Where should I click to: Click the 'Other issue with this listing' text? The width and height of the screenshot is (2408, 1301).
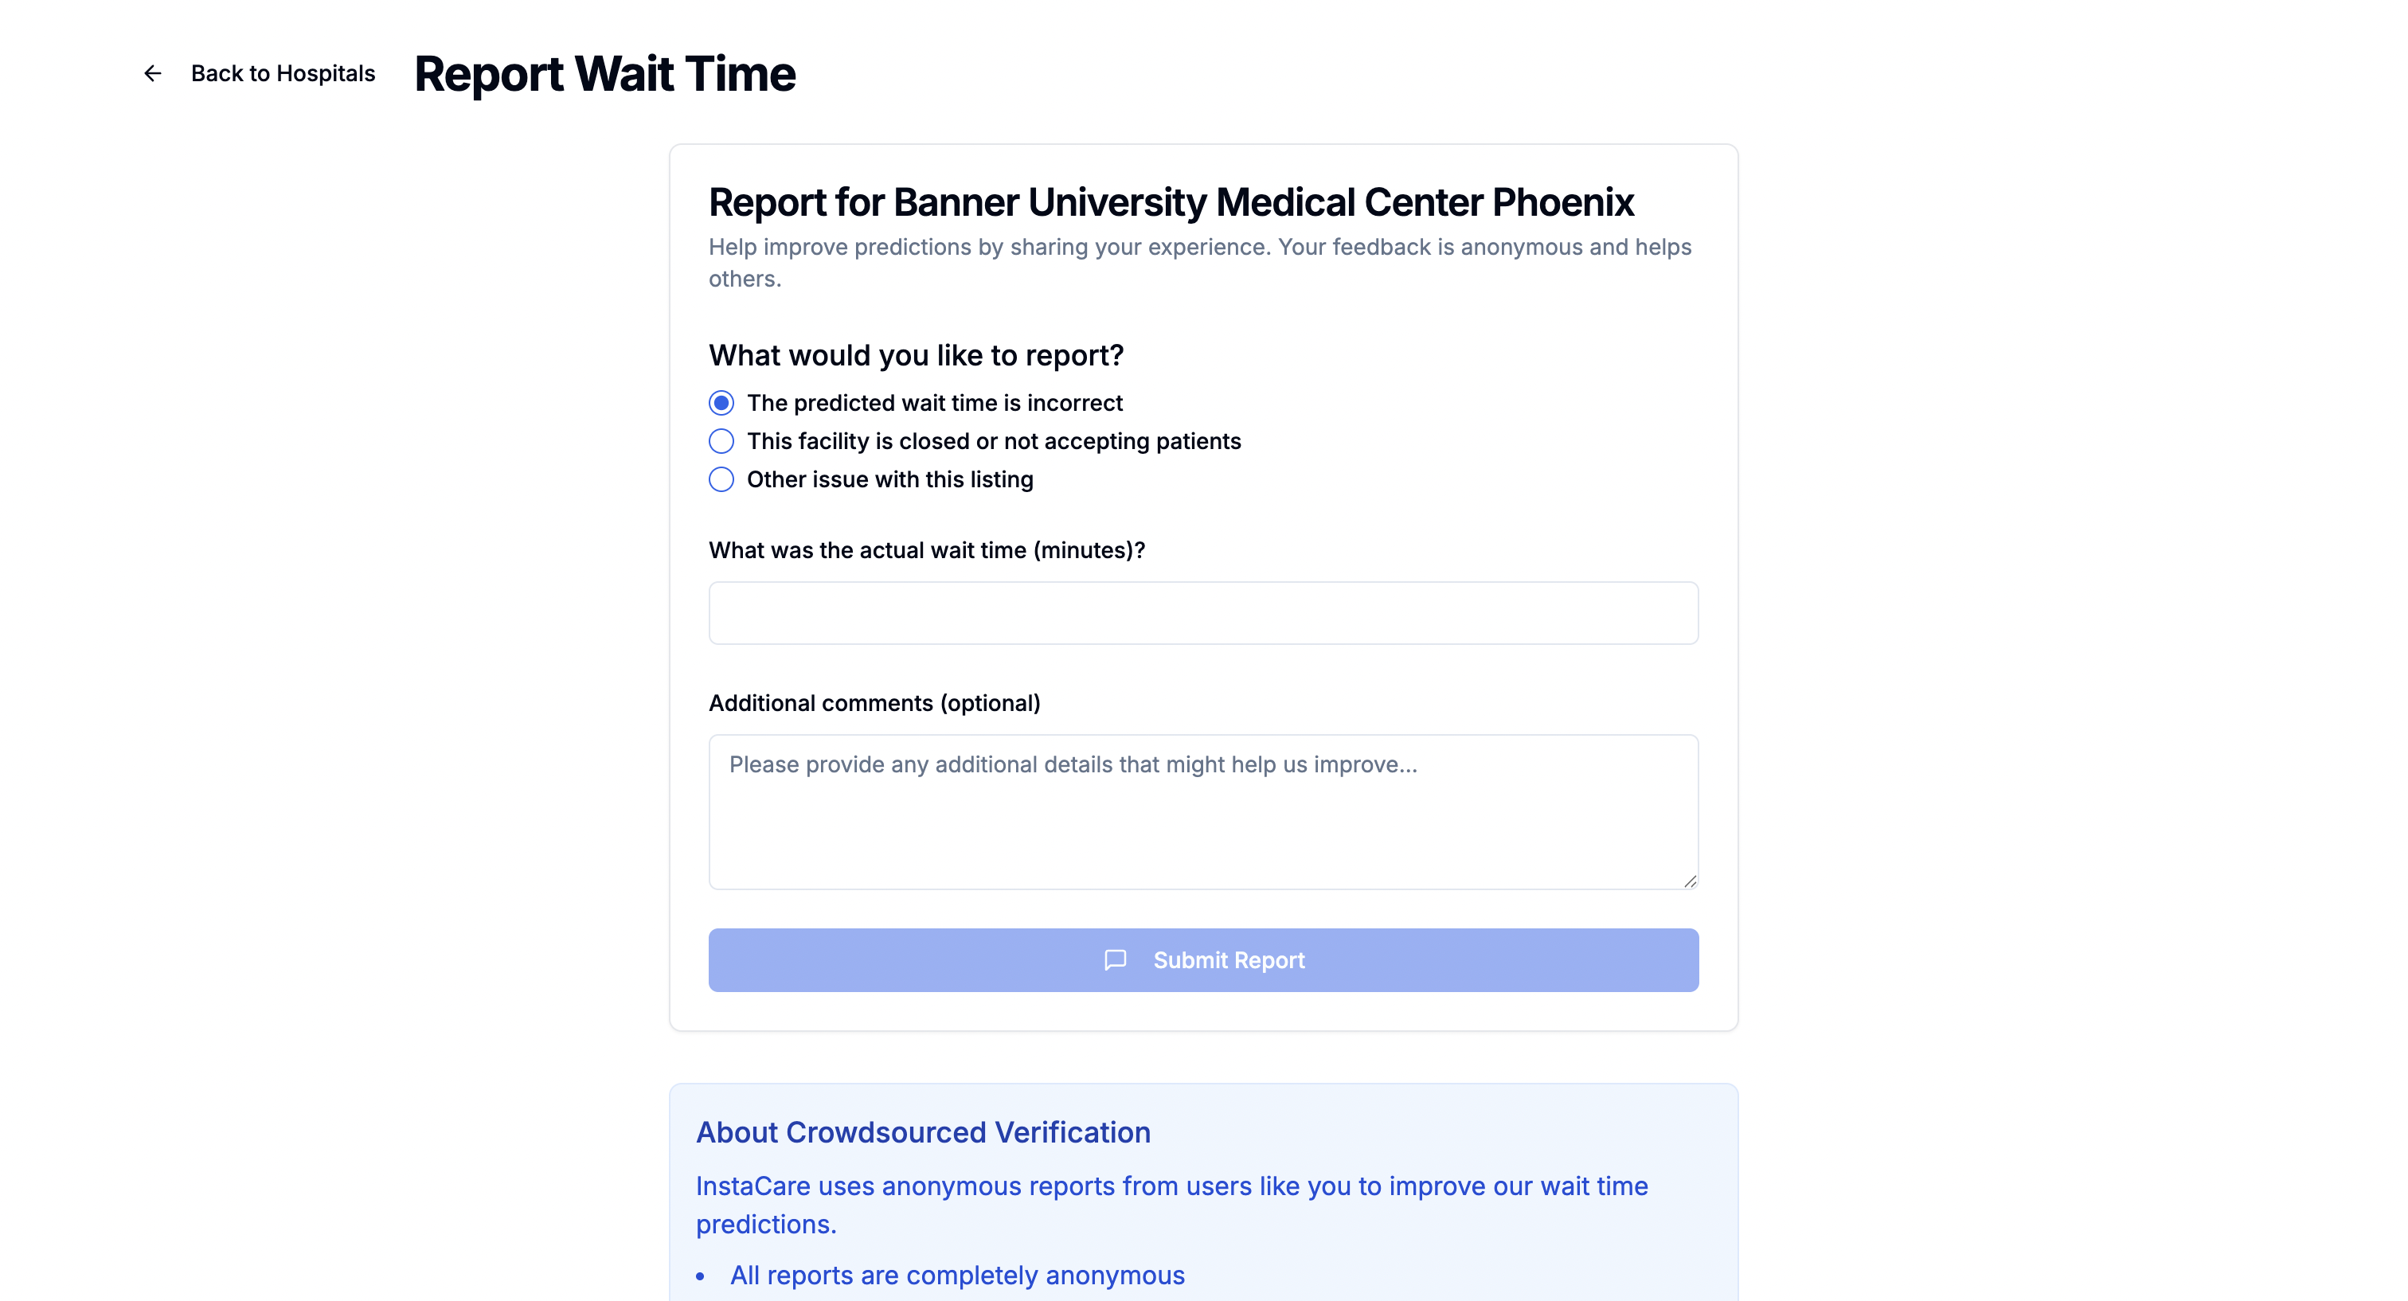point(890,479)
